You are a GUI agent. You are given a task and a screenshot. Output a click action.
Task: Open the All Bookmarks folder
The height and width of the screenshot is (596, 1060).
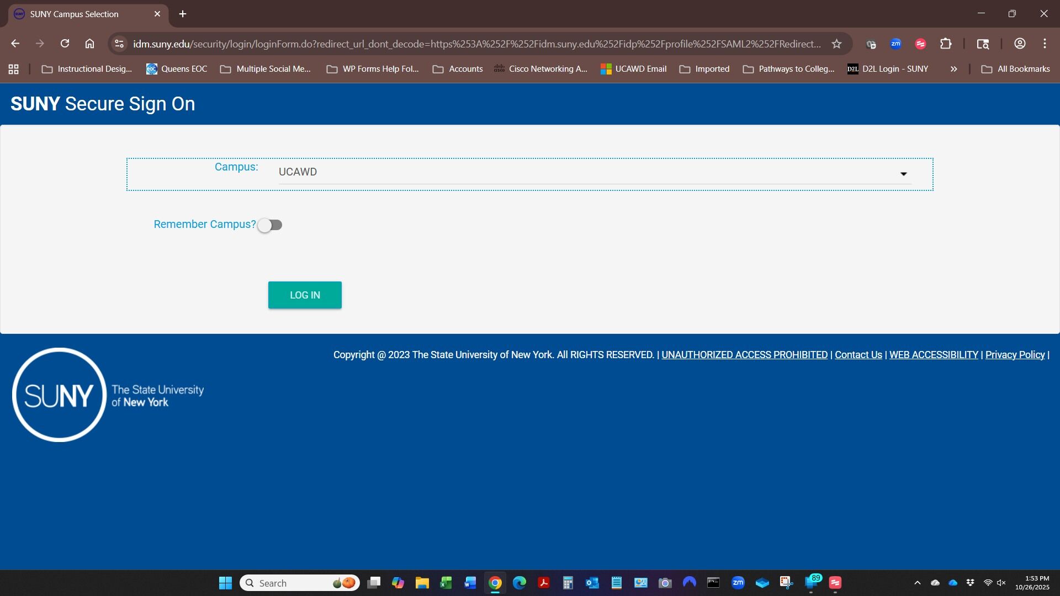[x=1015, y=69]
